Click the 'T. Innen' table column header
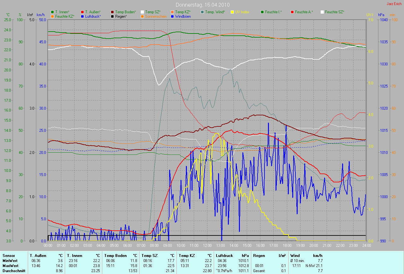This screenshot has width=404, height=274. coord(74,256)
